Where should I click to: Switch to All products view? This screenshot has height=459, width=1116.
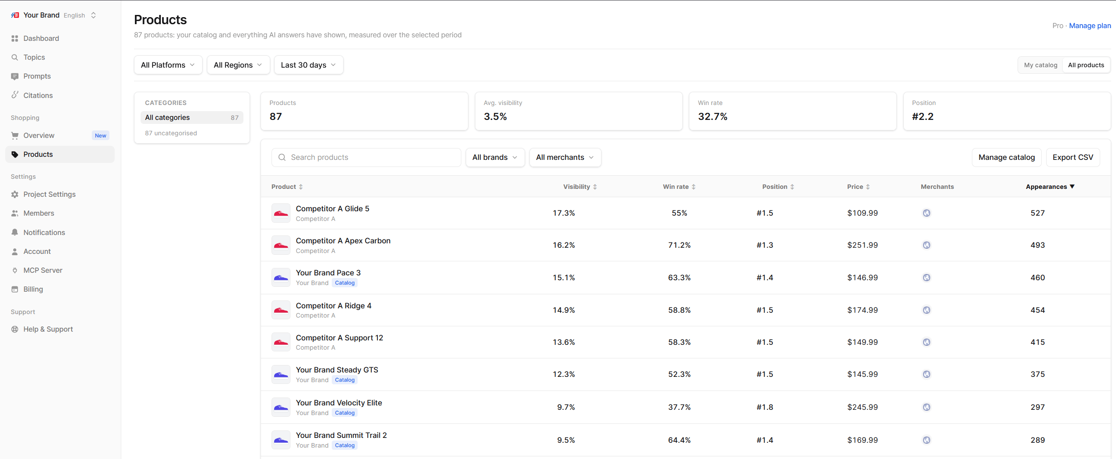click(1086, 65)
